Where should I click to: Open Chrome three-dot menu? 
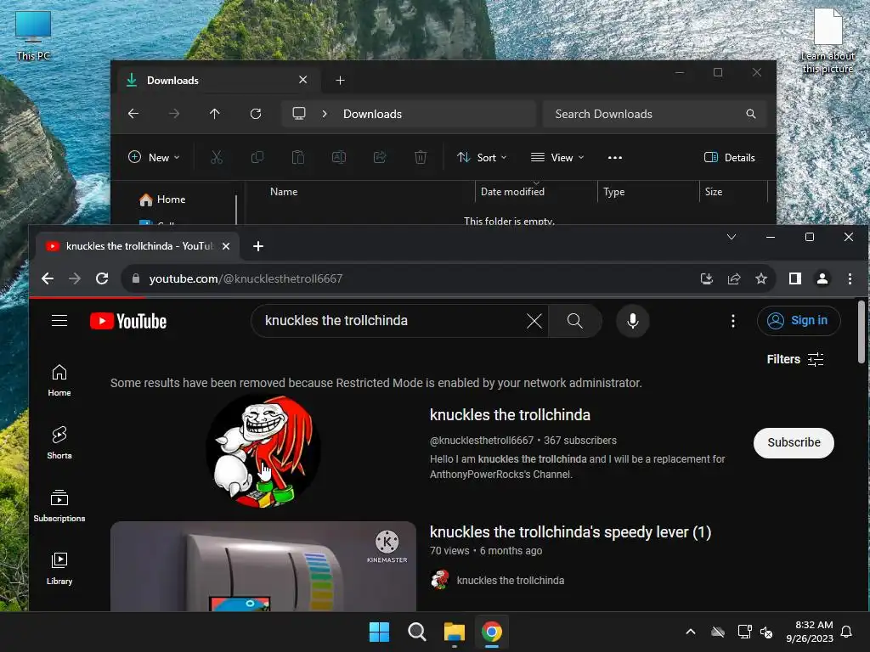click(x=850, y=278)
